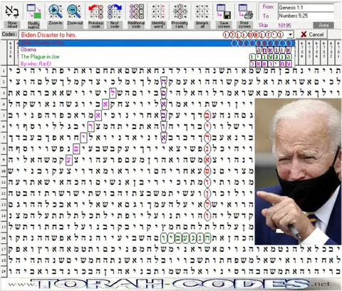Click the masked man photo thumbnail
Viewport: 342px width, 291px height.
tap(298, 171)
